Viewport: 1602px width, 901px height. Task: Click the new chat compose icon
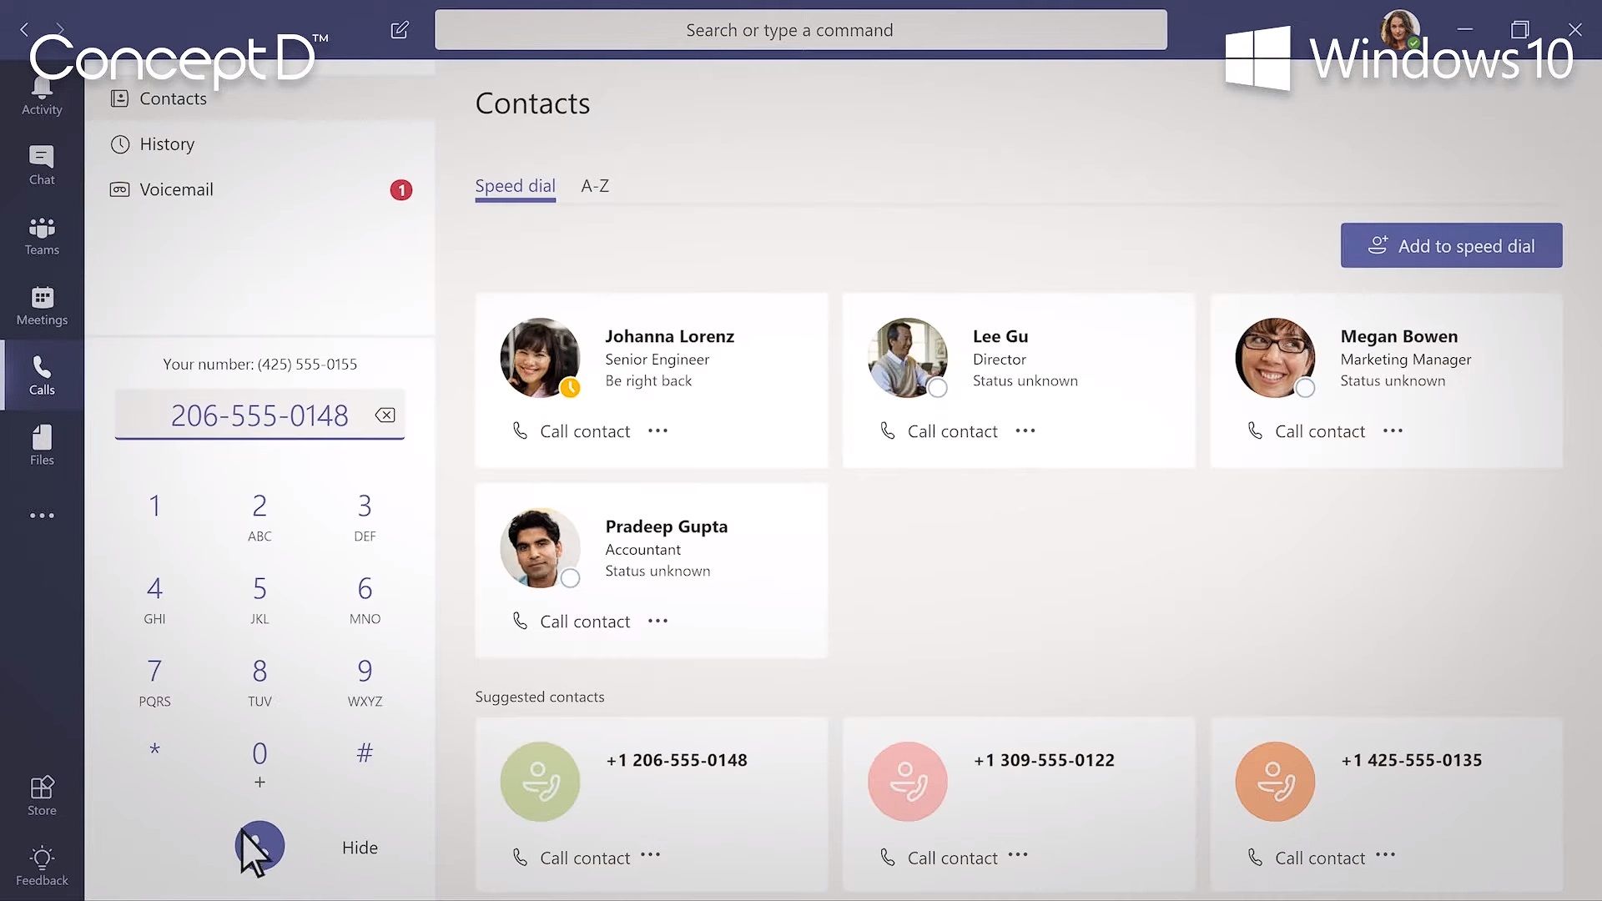400,30
